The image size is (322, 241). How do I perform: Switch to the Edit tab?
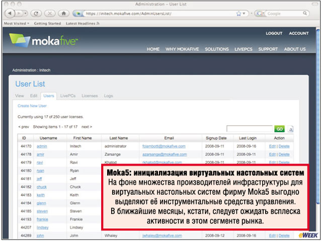34,96
